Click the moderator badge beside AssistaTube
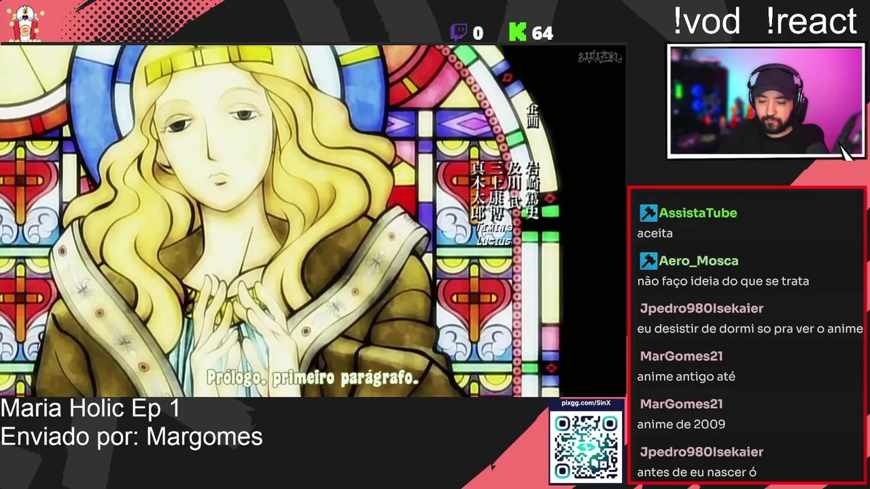The height and width of the screenshot is (489, 870). (x=648, y=213)
